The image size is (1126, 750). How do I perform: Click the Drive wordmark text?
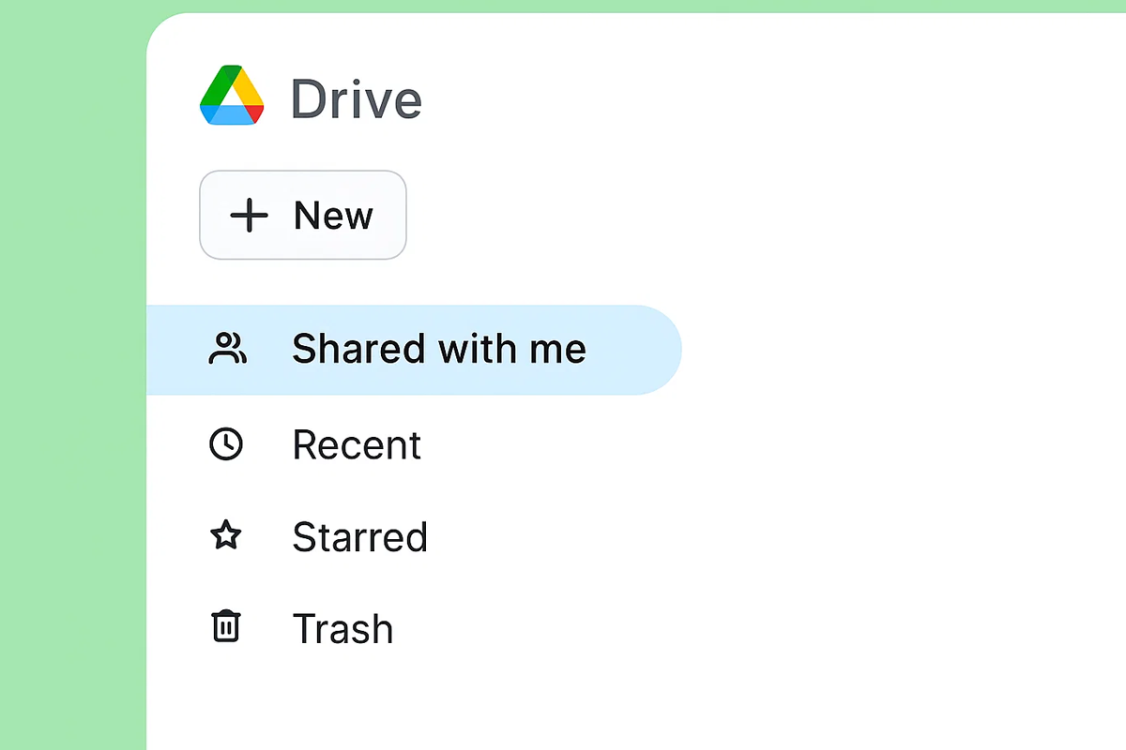coord(357,98)
